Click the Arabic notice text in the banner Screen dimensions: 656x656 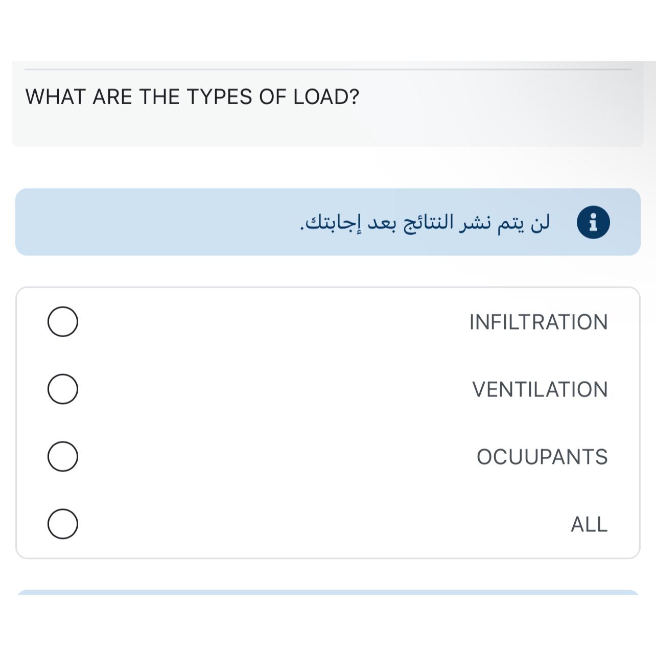click(425, 222)
